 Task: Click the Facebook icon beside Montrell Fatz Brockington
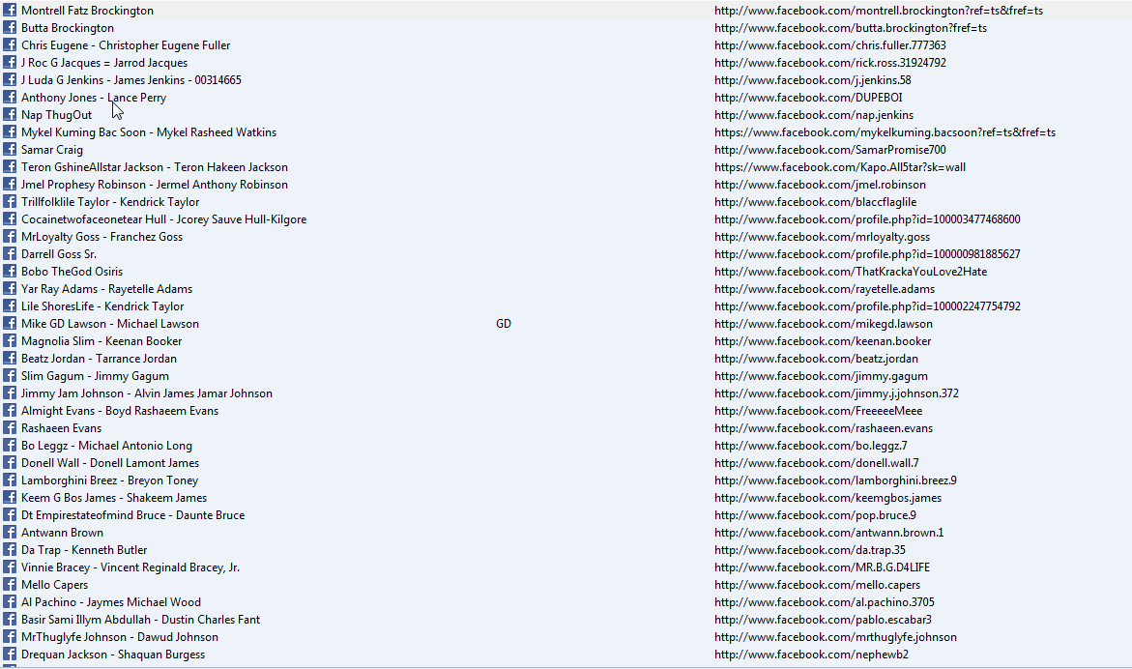coord(10,11)
